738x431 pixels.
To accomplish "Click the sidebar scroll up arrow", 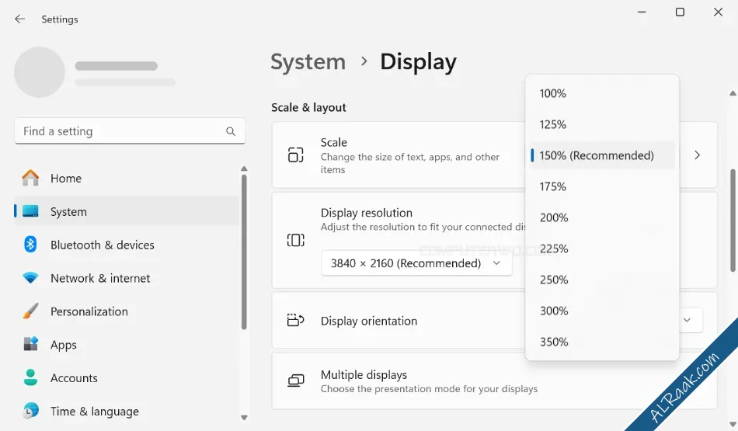I will (x=244, y=169).
